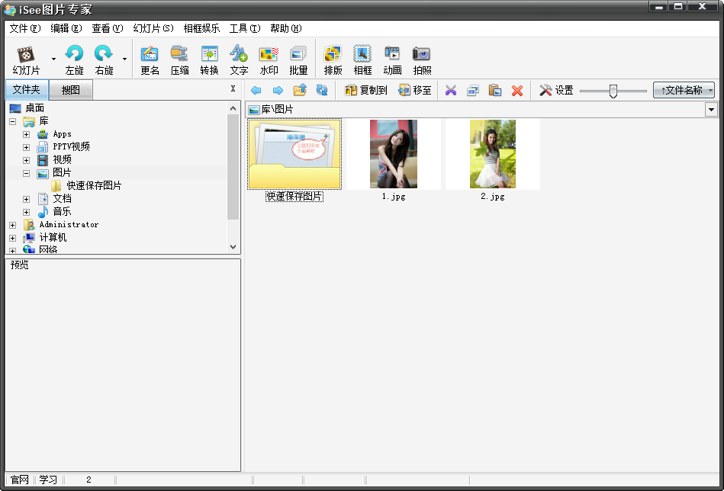Click the folder tree scrollbar up arrow
Screen dimensions: 724x491
coord(233,108)
